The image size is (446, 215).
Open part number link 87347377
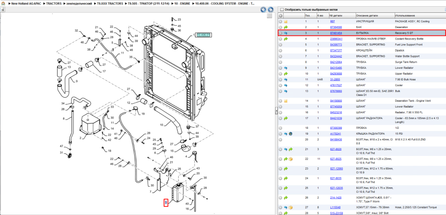click(x=336, y=51)
